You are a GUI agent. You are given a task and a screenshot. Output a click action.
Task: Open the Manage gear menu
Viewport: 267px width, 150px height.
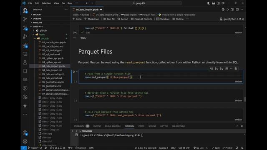pyautogui.click(x=25, y=141)
